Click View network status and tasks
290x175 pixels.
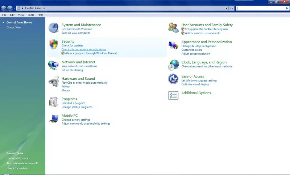point(79,66)
